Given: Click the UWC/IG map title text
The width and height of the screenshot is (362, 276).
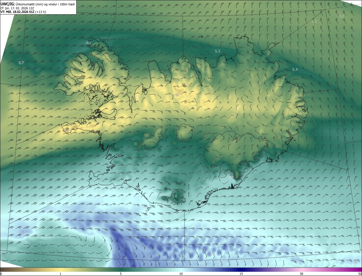Looking at the screenshot, I should (38, 4).
